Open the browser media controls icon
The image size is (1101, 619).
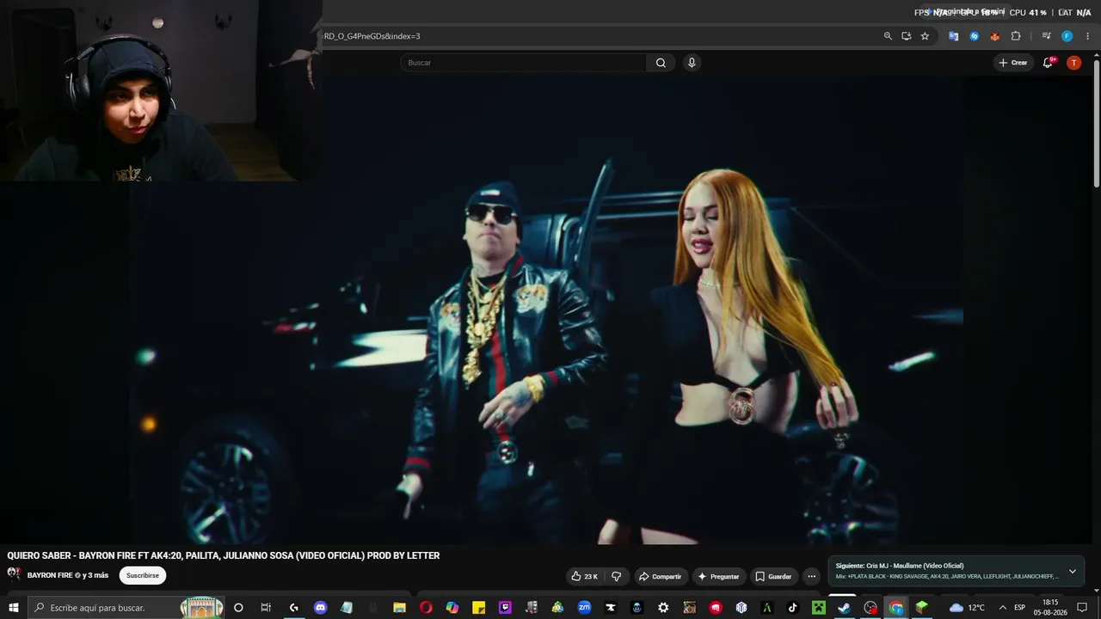[x=1046, y=36]
